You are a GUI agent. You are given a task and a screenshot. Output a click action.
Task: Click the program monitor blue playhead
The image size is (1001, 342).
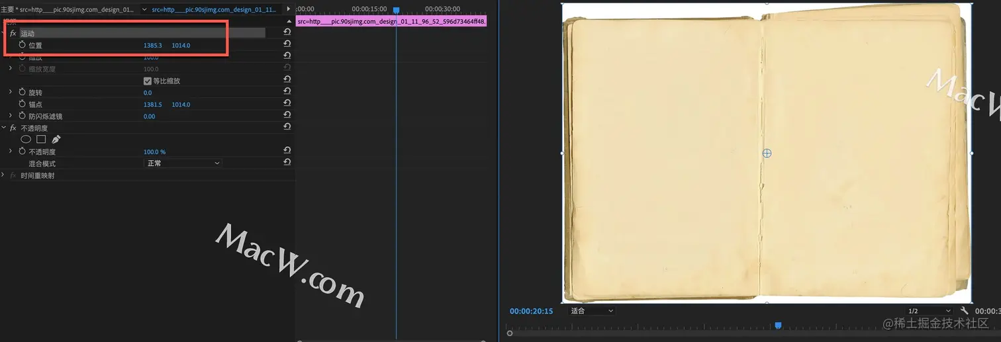[x=779, y=325]
